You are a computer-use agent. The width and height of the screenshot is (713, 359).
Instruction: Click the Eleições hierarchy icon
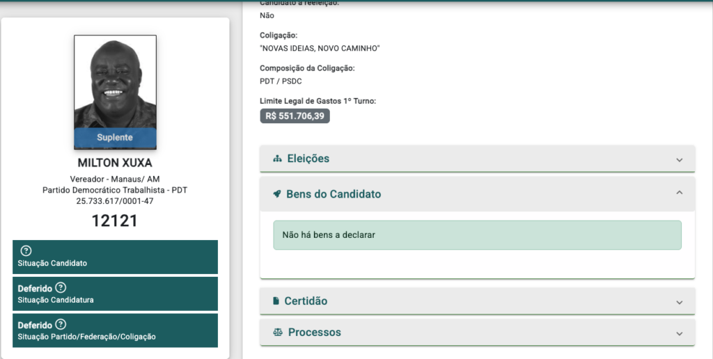(277, 159)
